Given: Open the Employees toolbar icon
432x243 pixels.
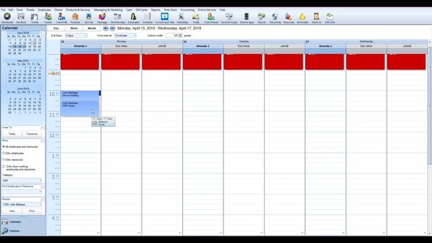Looking at the screenshot, I should [x=134, y=18].
